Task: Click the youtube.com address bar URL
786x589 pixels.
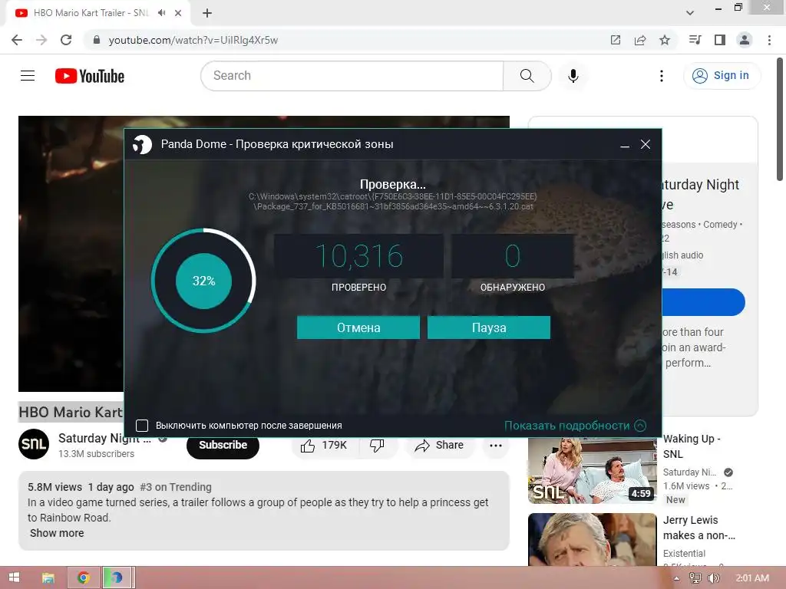Action: click(193, 40)
